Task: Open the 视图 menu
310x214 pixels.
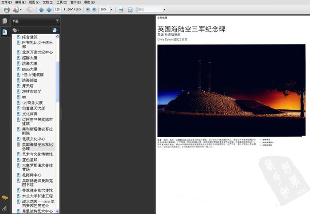Action: (x=34, y=2)
